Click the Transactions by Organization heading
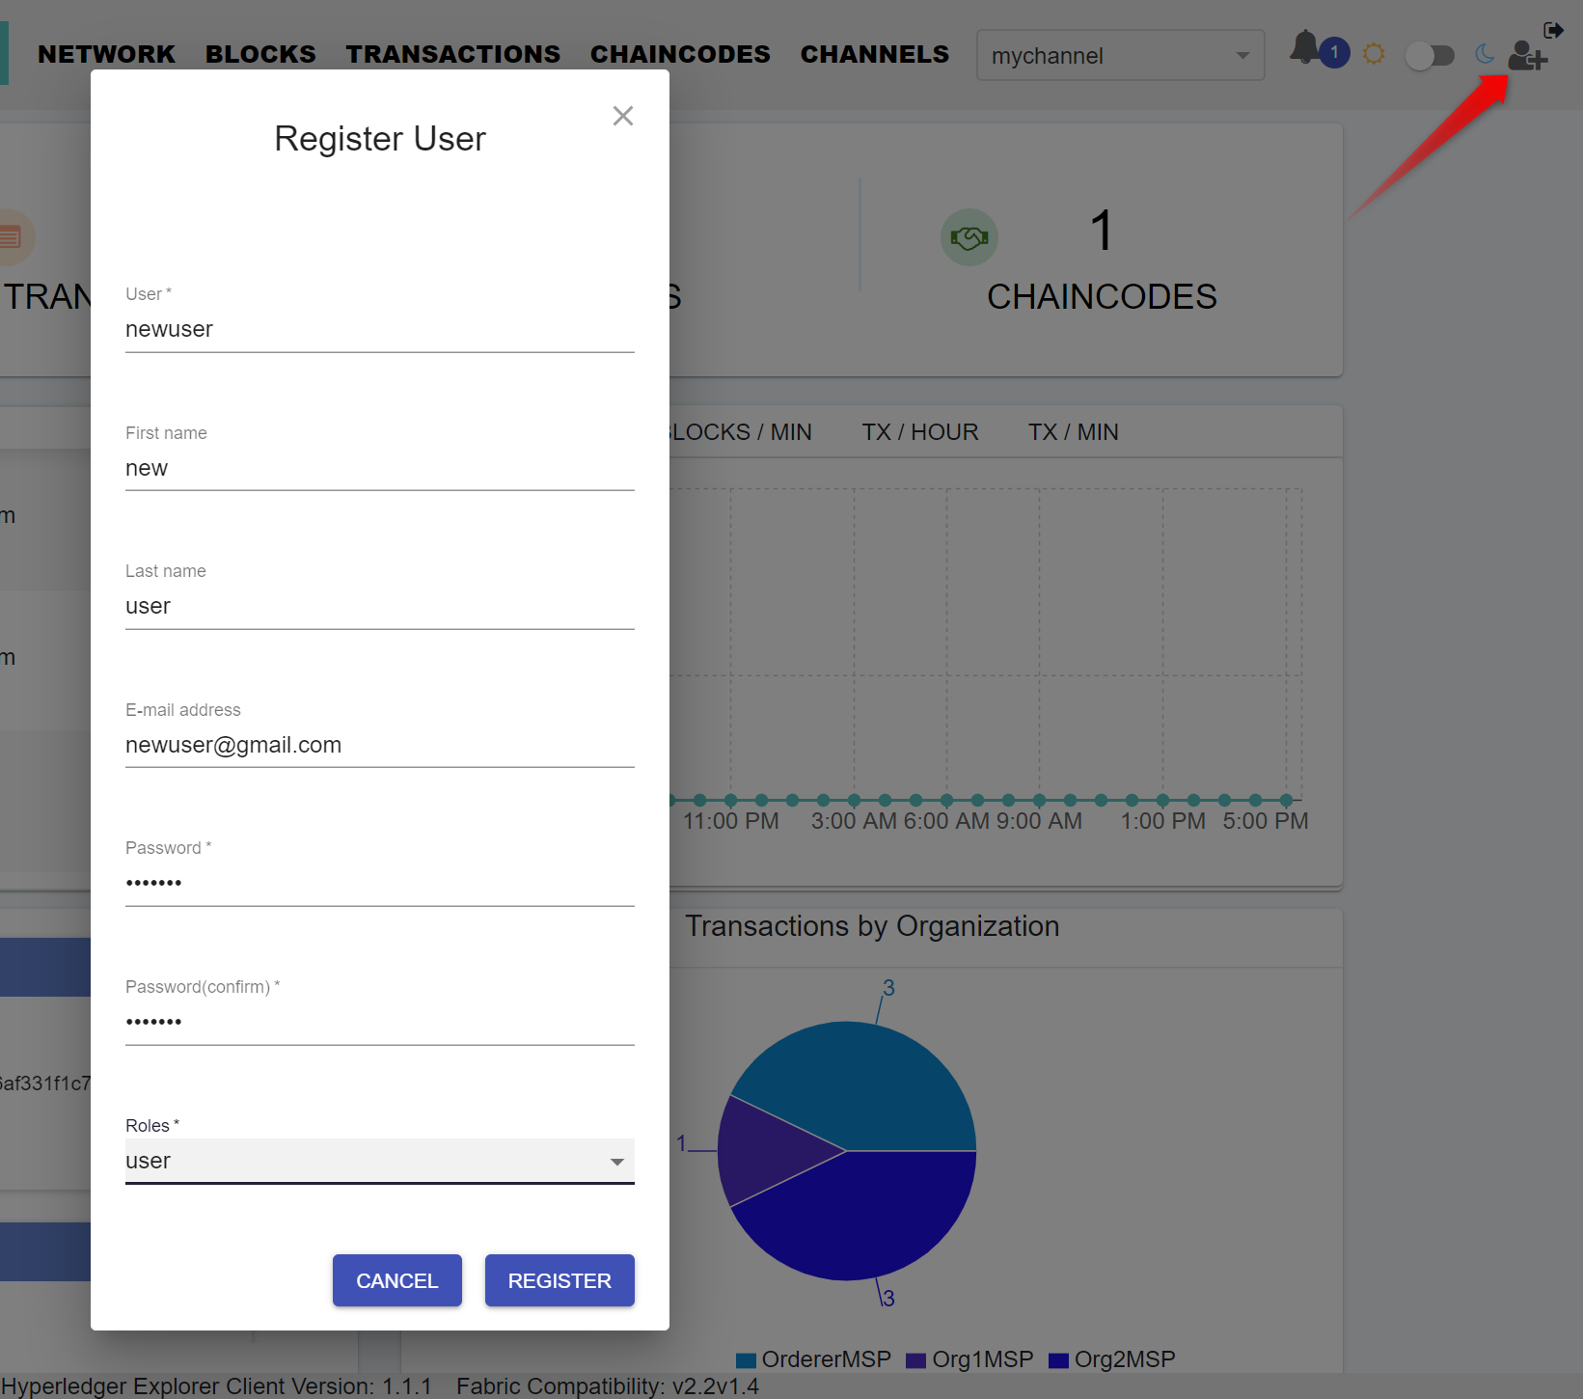 (872, 926)
